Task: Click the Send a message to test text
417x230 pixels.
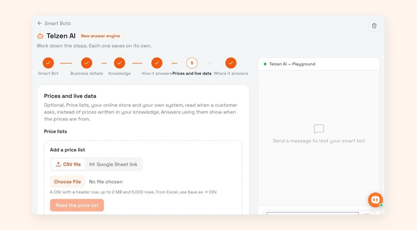Action: click(x=319, y=141)
